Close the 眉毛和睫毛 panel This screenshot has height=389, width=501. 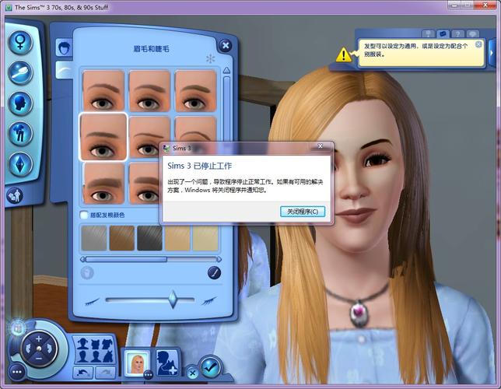click(226, 46)
